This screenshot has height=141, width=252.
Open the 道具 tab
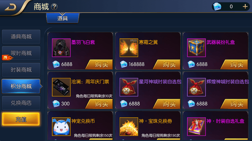click(63, 18)
